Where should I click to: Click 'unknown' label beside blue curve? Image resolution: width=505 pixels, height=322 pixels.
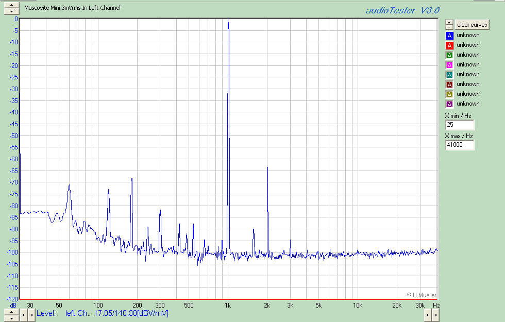(468, 35)
